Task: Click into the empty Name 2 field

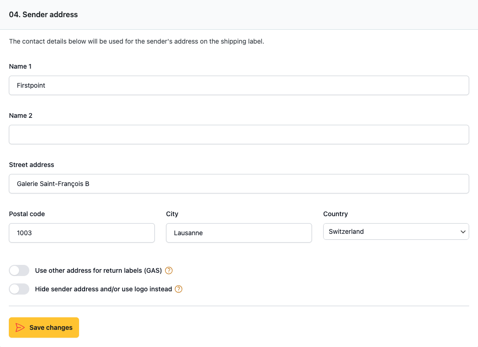Action: pyautogui.click(x=239, y=135)
